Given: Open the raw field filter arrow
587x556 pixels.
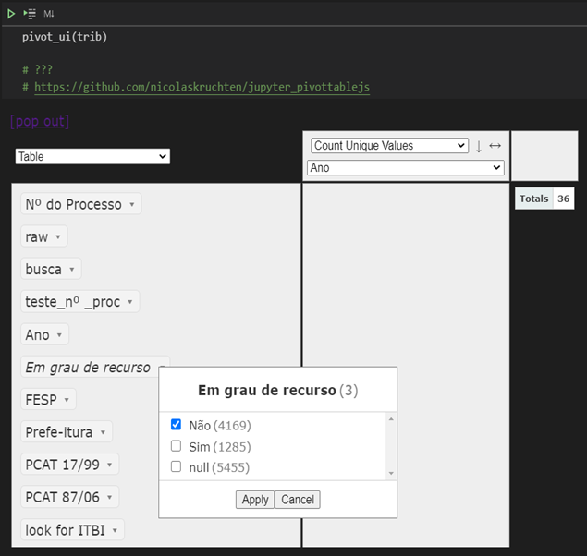Looking at the screenshot, I should coord(58,236).
